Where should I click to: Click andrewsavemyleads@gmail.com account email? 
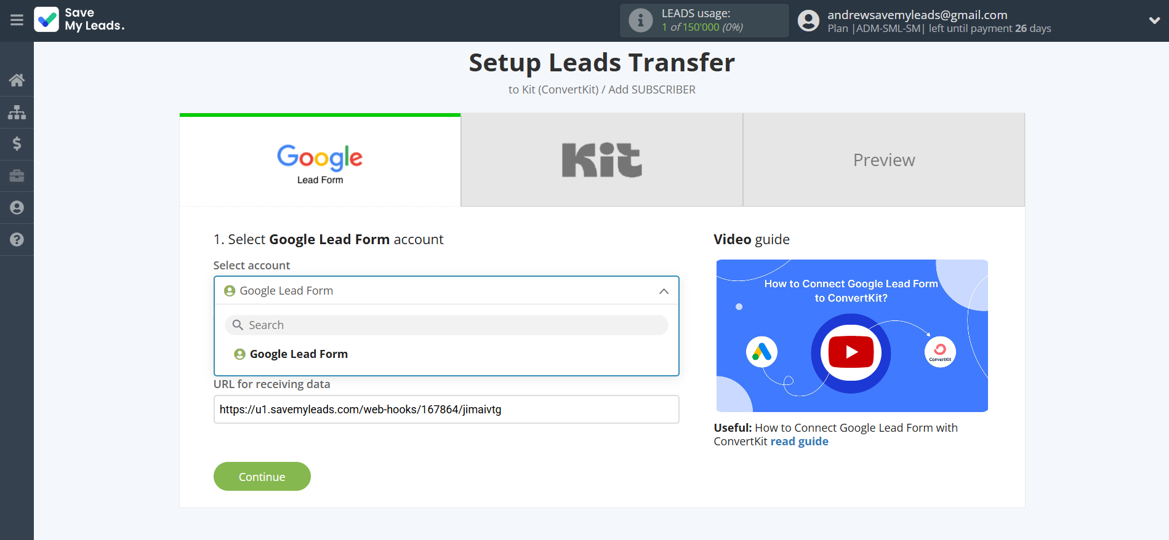[x=917, y=15]
